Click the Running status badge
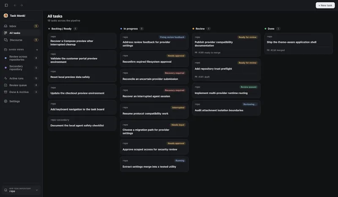Image resolution: width=338 pixels, height=197 pixels. point(180,161)
